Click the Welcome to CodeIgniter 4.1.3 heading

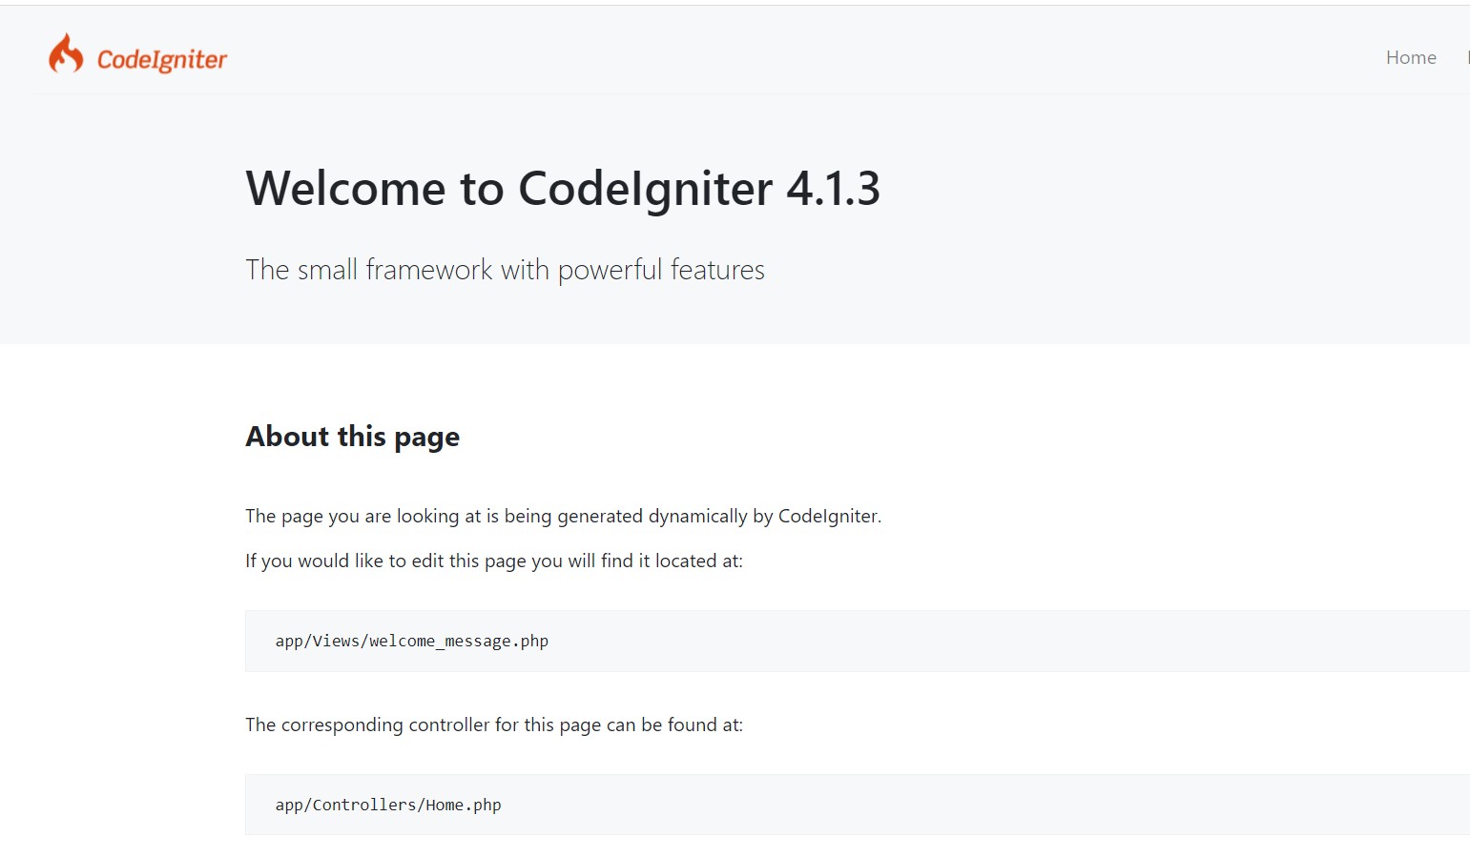(x=563, y=188)
